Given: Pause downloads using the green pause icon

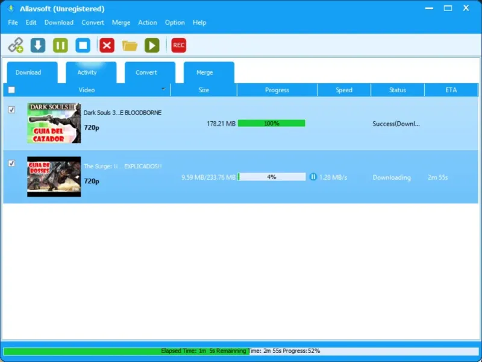Looking at the screenshot, I should [x=60, y=45].
